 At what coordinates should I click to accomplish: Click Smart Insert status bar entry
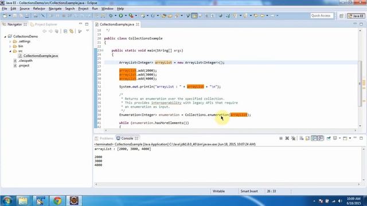(249, 191)
